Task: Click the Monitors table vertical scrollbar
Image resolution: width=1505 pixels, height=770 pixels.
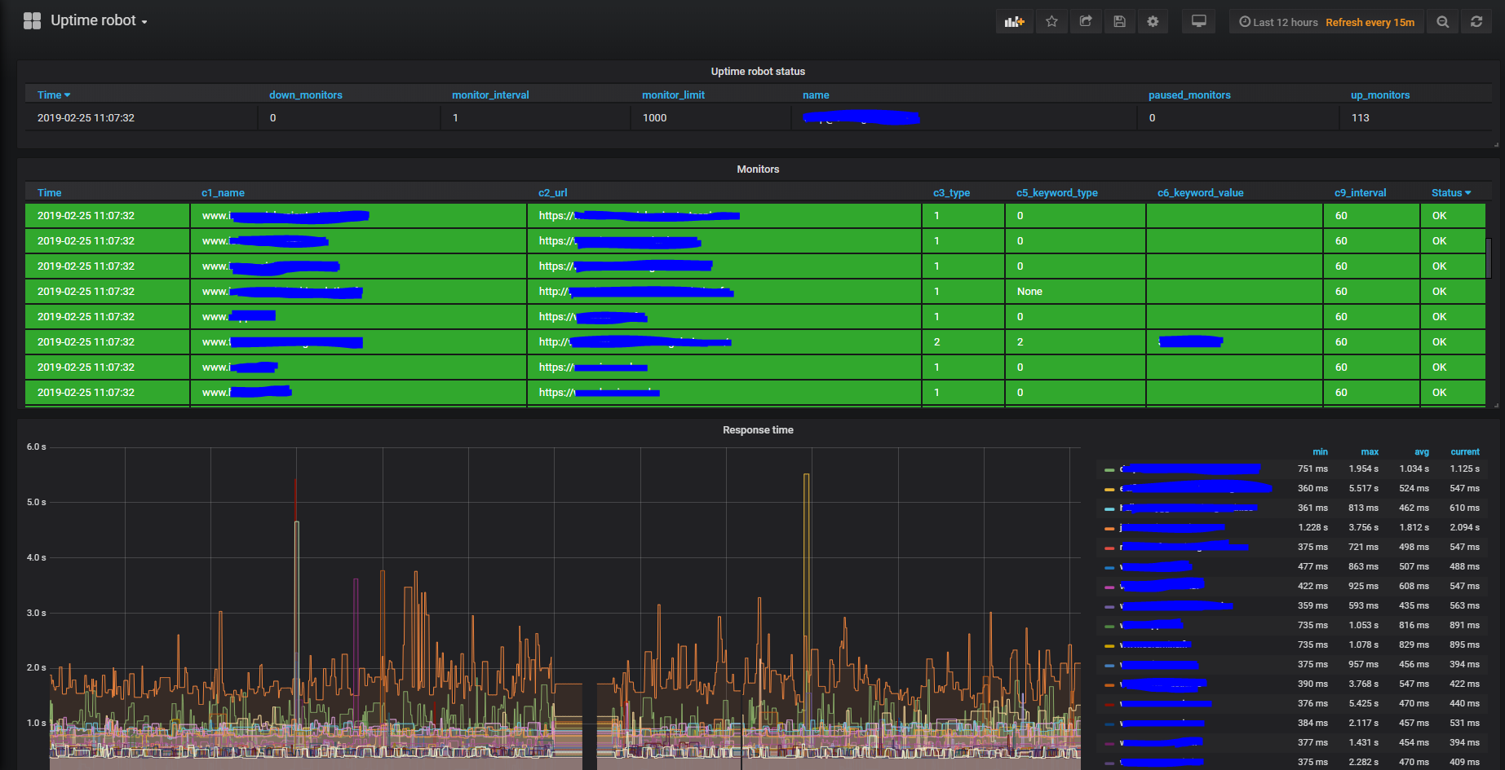Action: coord(1489,257)
